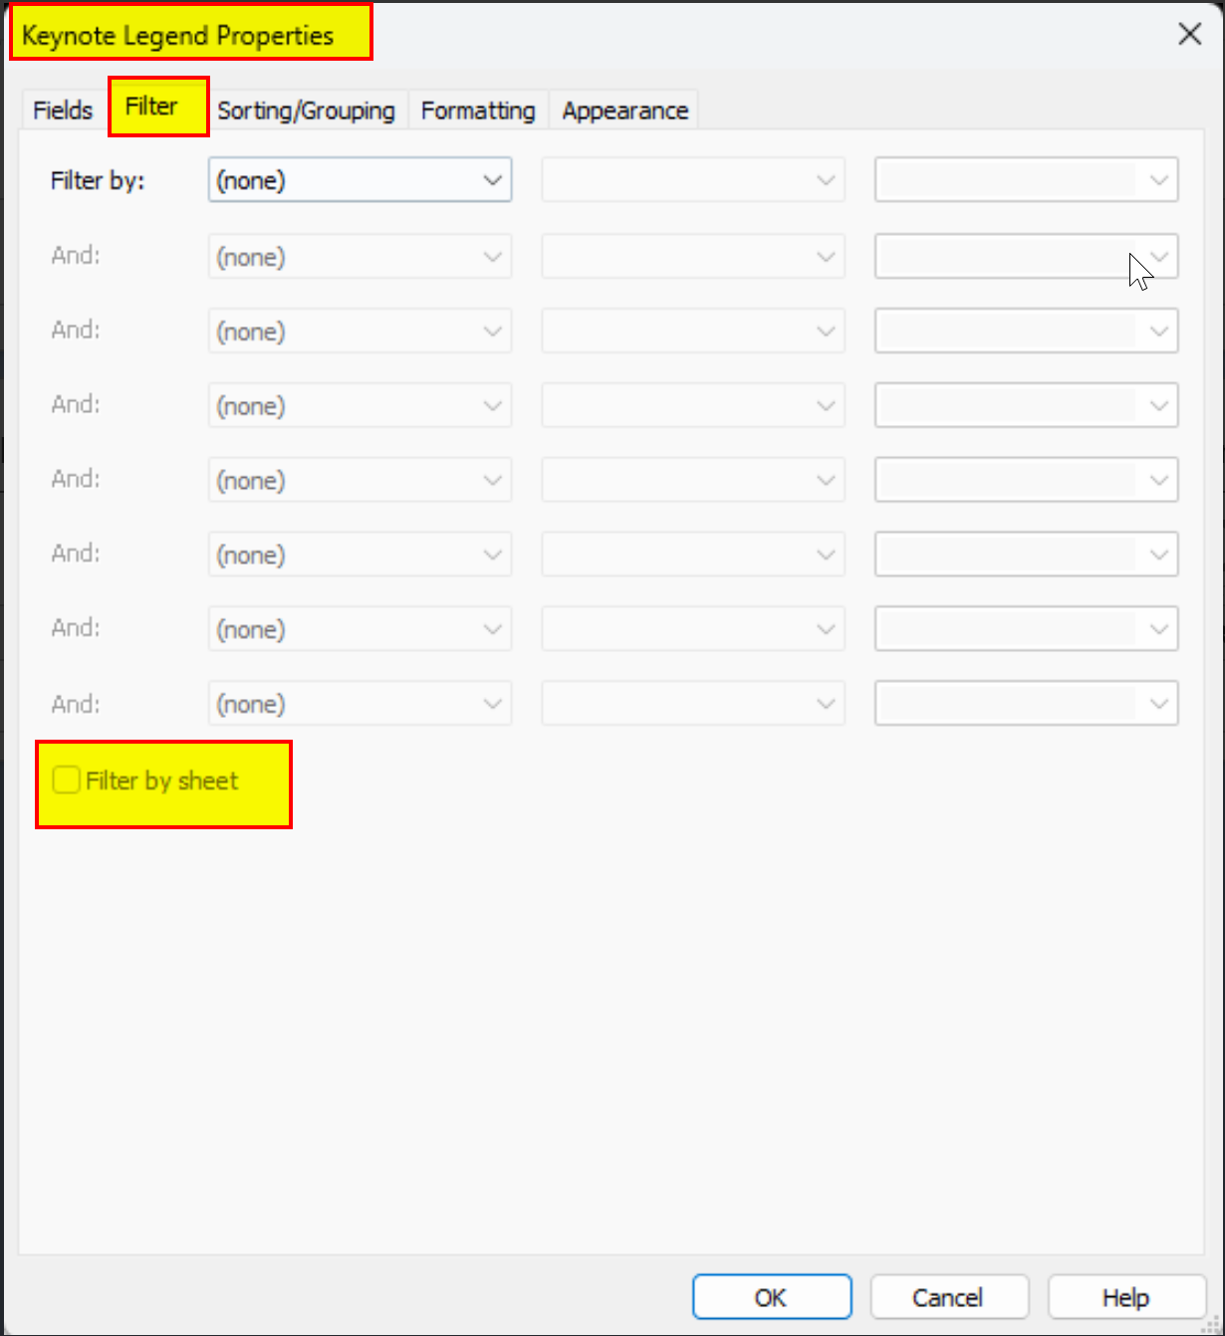Switch to the Fields tab

click(x=63, y=111)
